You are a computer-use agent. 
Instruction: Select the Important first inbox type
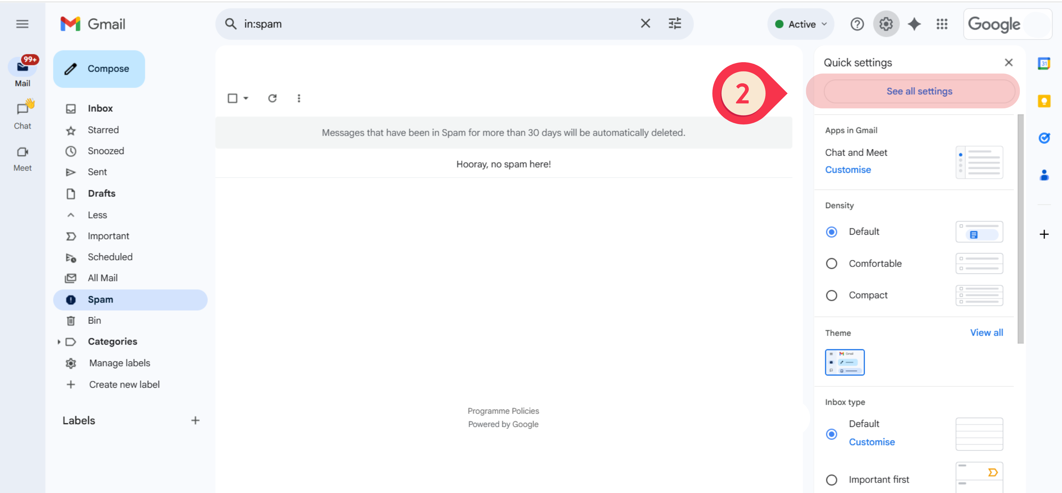coord(831,480)
